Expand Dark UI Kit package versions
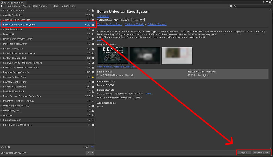The height and width of the screenshot is (157, 273). click(1, 34)
